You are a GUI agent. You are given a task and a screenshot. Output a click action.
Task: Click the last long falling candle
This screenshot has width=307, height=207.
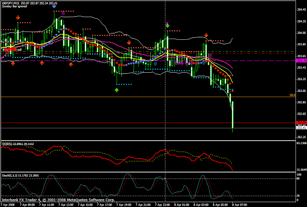[233, 116]
